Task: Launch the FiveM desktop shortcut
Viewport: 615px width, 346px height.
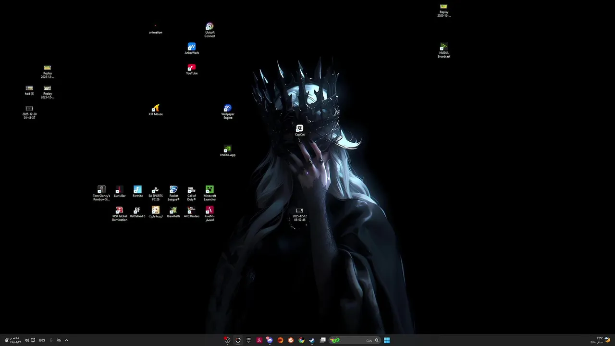Action: click(x=209, y=214)
